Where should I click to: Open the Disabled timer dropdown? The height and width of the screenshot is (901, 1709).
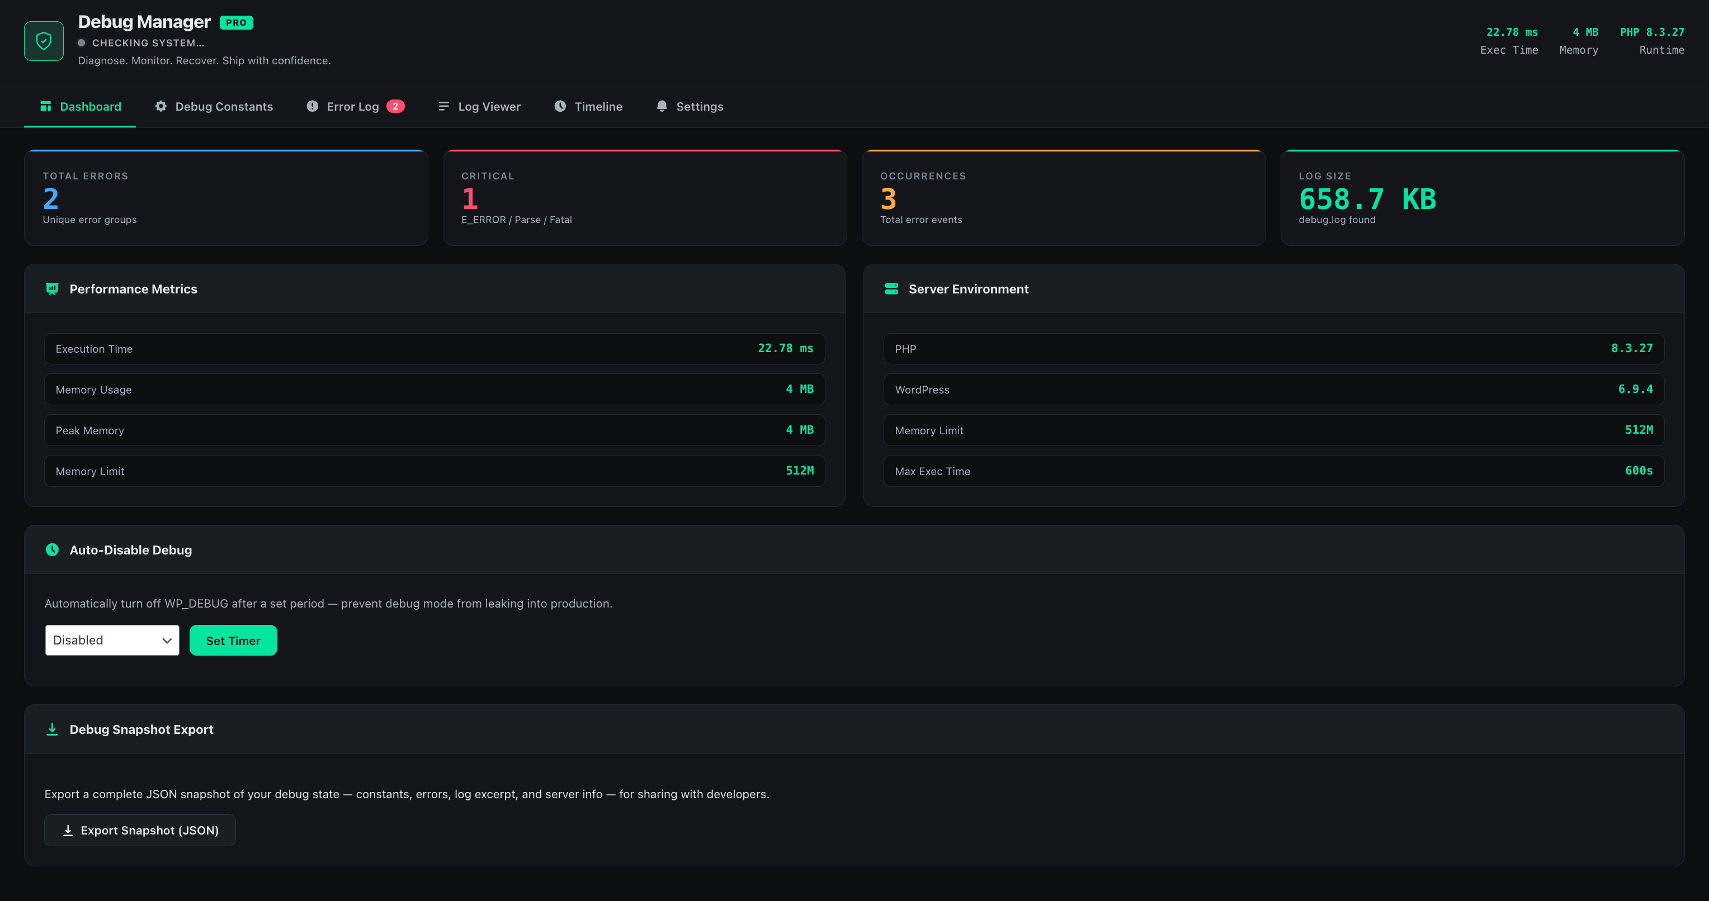pyautogui.click(x=112, y=641)
